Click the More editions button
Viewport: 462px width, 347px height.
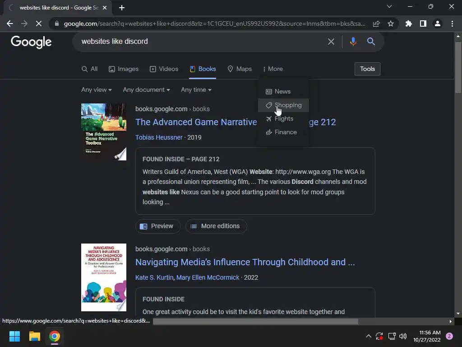coord(216,226)
